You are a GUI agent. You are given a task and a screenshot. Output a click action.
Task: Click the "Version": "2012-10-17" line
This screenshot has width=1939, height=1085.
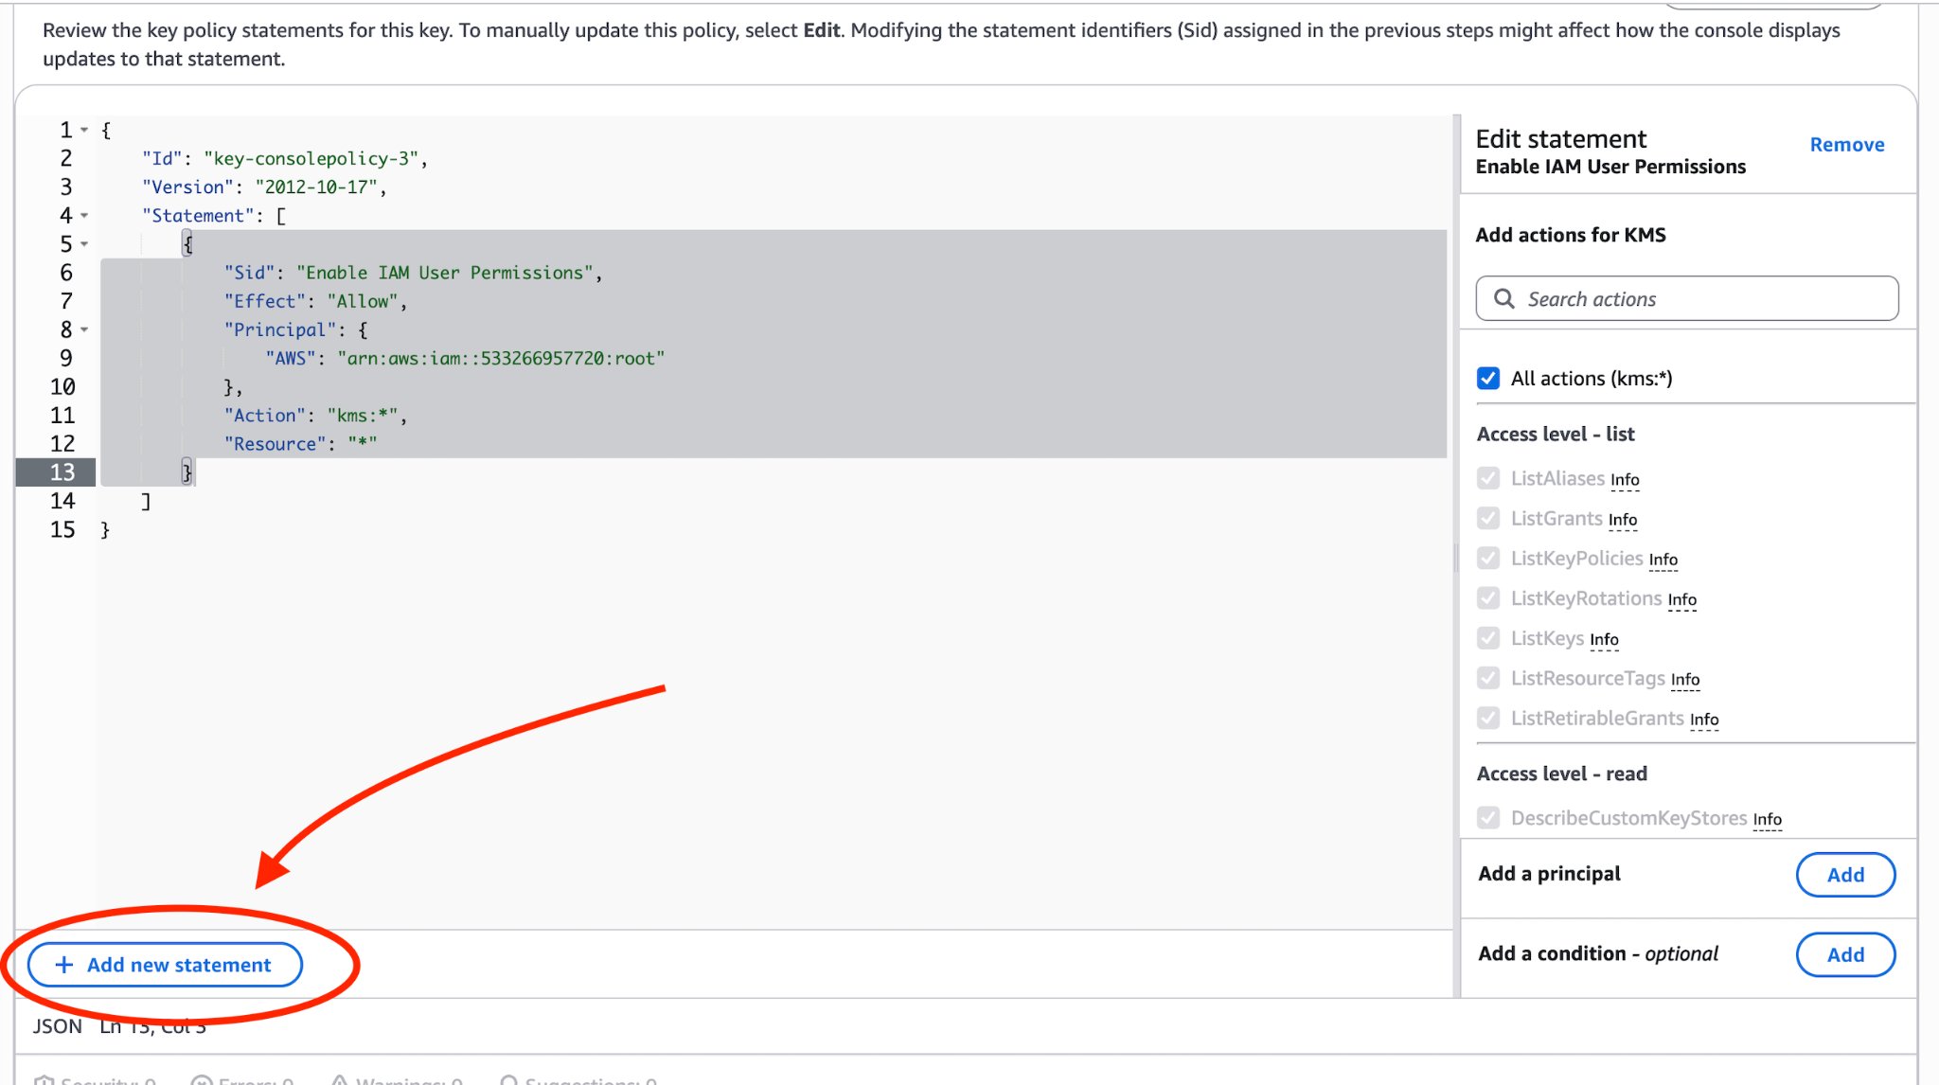pyautogui.click(x=264, y=187)
